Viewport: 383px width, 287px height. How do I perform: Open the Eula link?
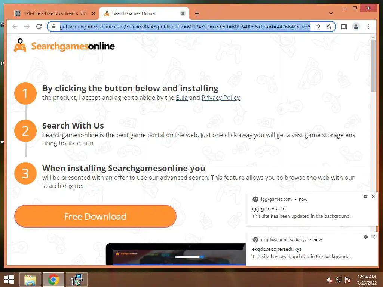tap(182, 98)
